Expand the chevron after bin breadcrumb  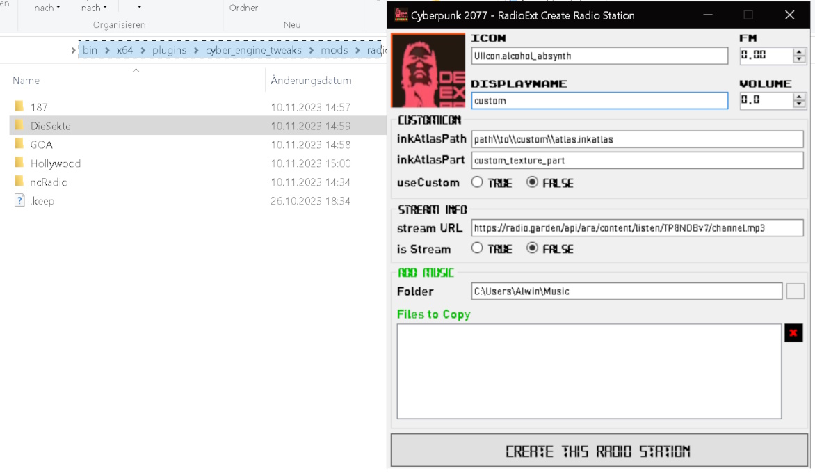(x=107, y=50)
